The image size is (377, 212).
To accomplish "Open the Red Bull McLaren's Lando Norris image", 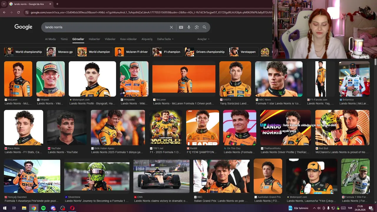I will point(342,127).
